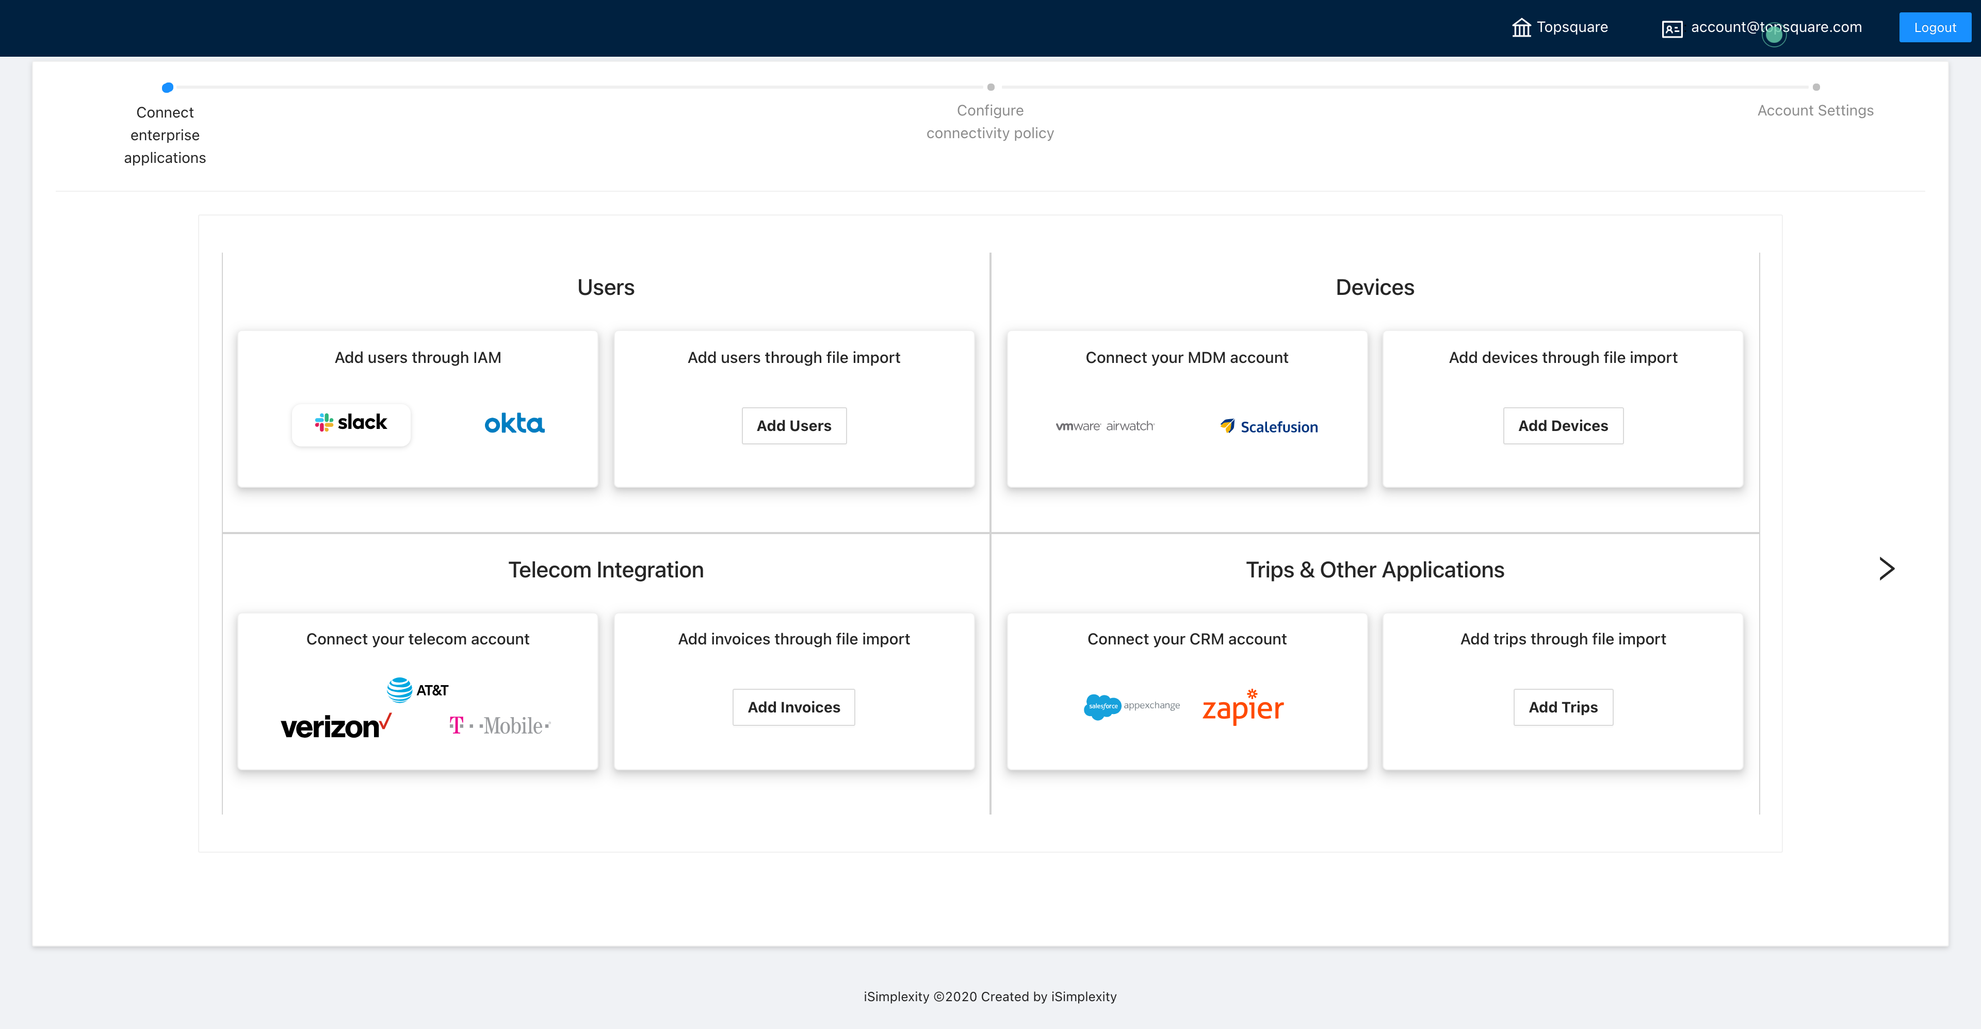The width and height of the screenshot is (1981, 1029).
Task: Connect Scalefusion MDM account
Action: point(1269,426)
